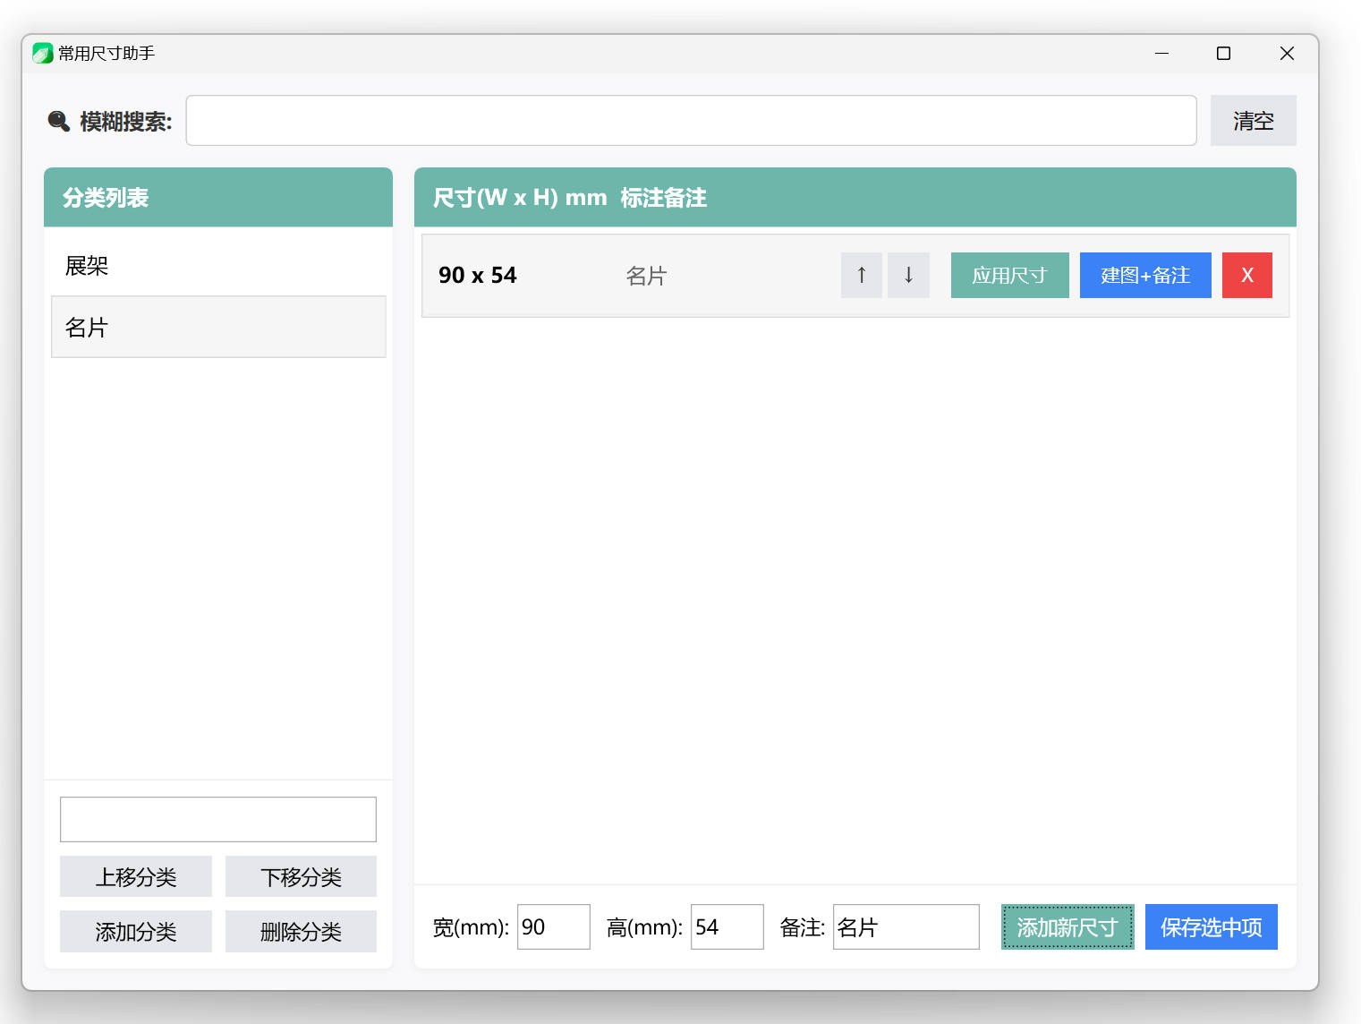The image size is (1361, 1024).
Task: Delete the 90 x 54 entry with the red X
Action: (x=1246, y=275)
